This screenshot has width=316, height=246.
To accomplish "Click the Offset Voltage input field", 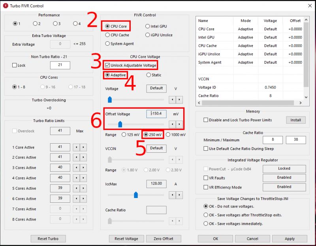I will (x=156, y=114).
